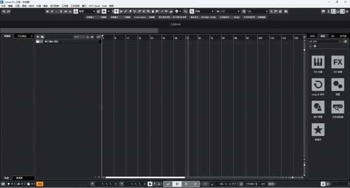Viewport: 350px width, 188px height.
Task: Select the Draw pencil tool
Action: click(126, 11)
